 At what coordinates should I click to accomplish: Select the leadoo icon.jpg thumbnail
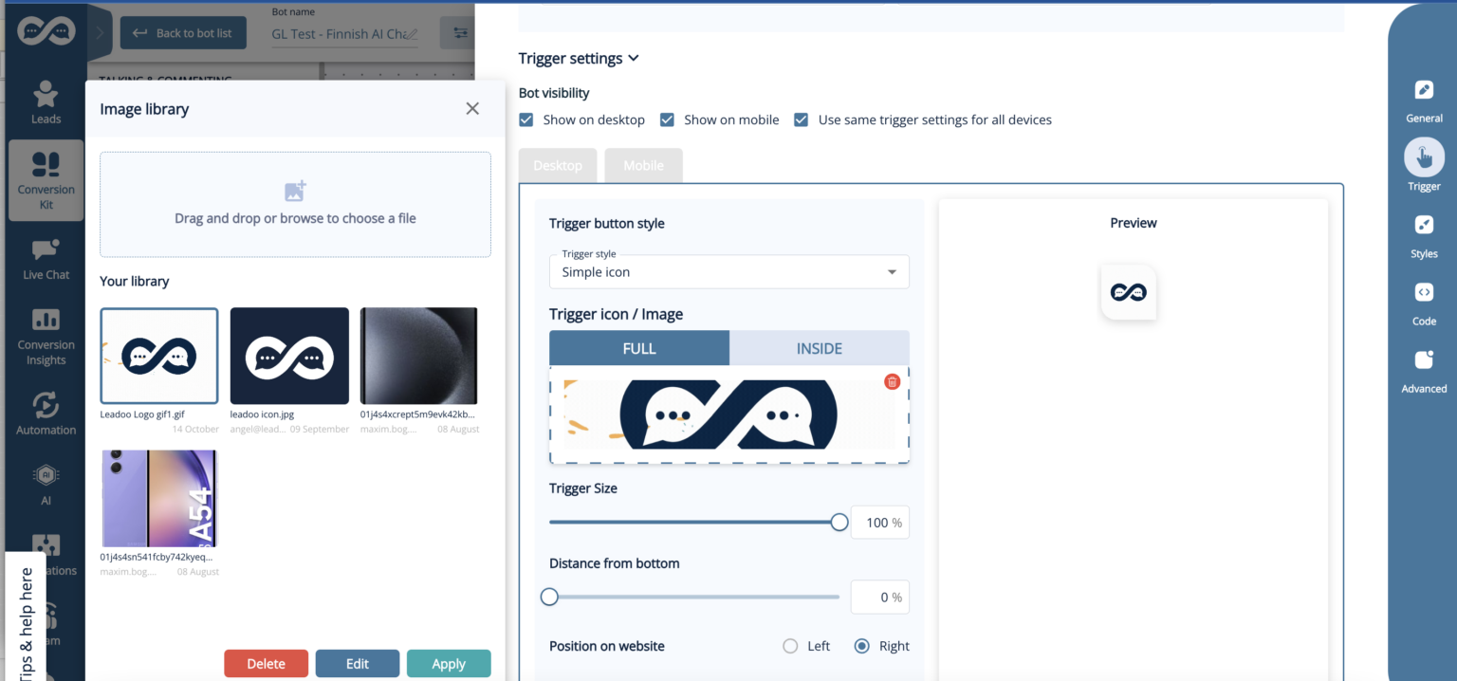tap(289, 356)
